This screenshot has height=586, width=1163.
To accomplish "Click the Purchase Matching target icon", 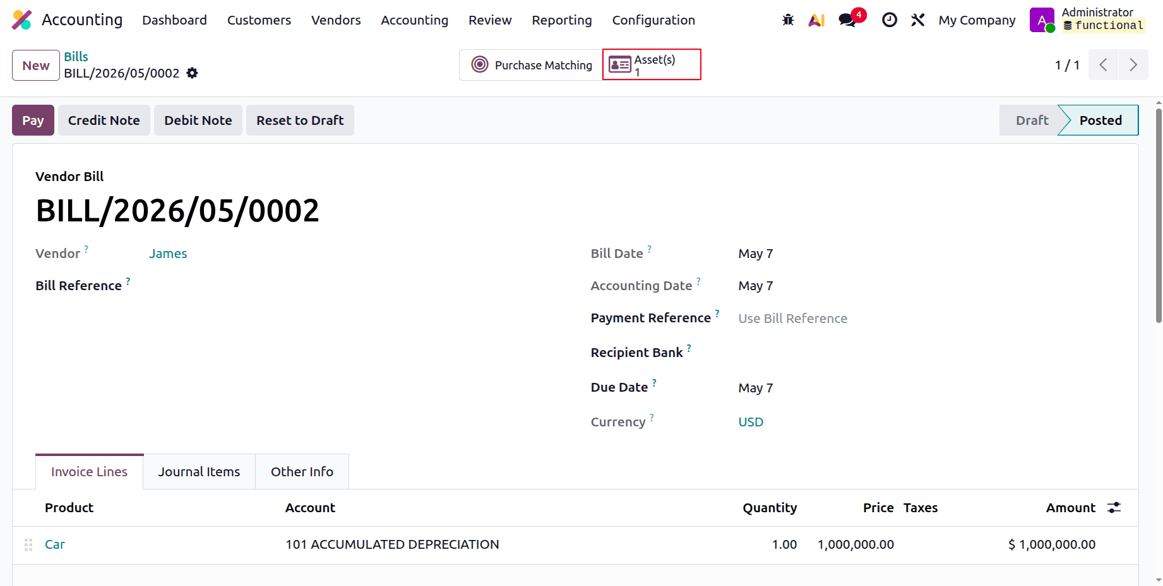I will coord(480,64).
